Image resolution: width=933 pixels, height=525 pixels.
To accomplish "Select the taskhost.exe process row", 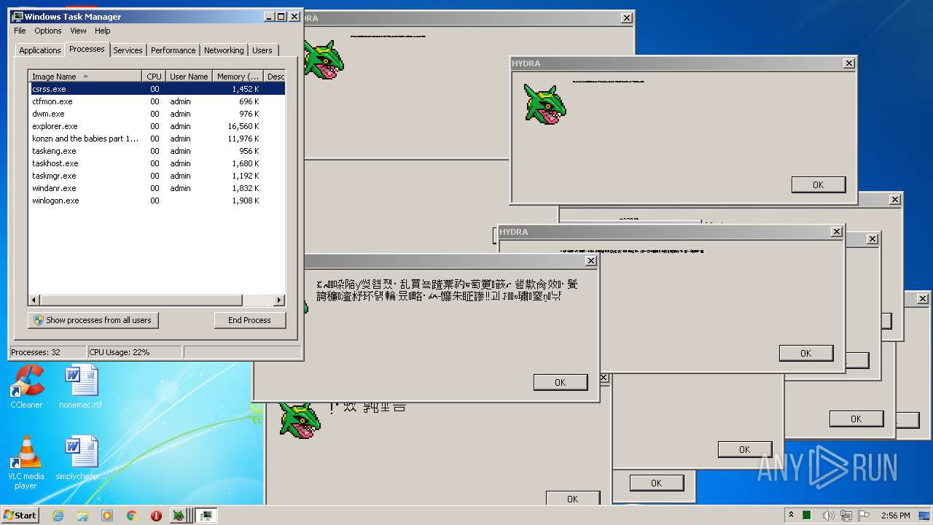I will pos(157,163).
